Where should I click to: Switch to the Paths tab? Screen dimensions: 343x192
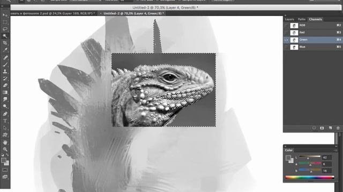[301, 19]
